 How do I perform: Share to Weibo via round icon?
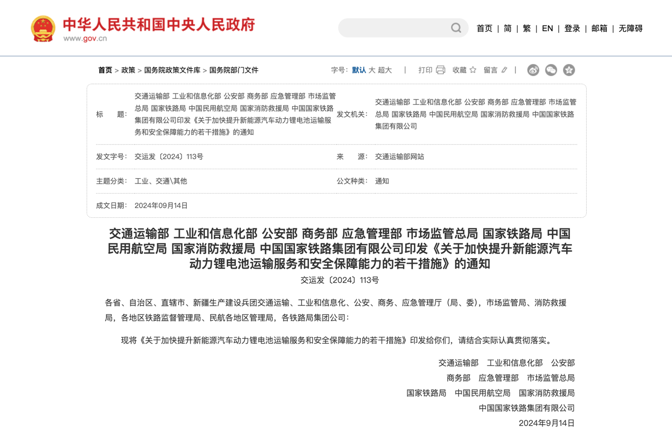point(533,70)
